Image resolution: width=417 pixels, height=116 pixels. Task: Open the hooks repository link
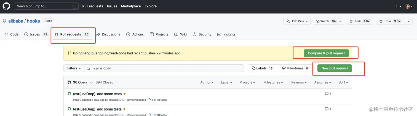click(x=33, y=21)
